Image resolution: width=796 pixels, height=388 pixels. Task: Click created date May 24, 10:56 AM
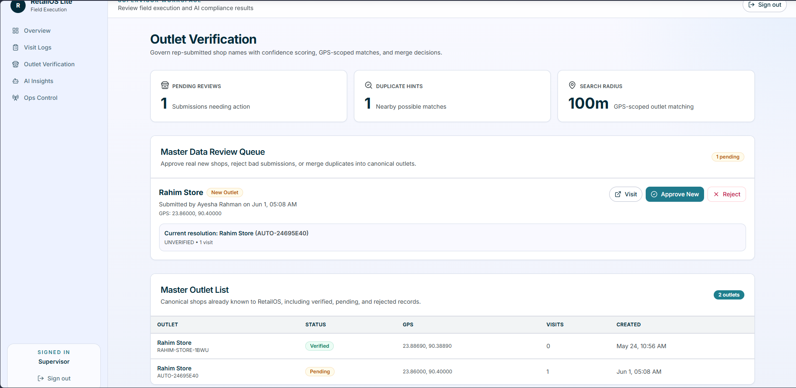(642, 346)
